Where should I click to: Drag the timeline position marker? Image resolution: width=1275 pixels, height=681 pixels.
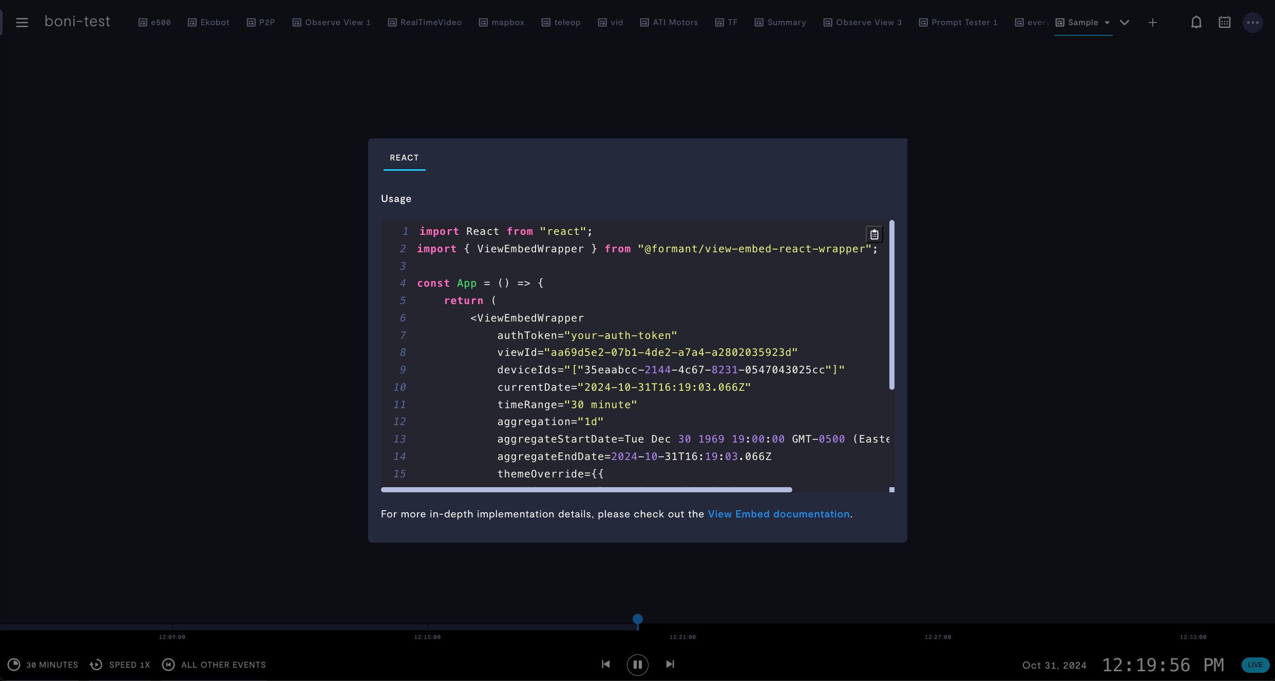(x=638, y=619)
